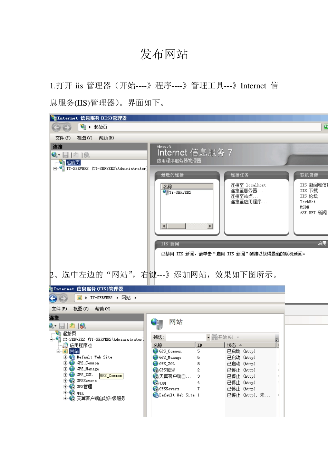Open the 文件(F) menu in the start page window

[63, 138]
